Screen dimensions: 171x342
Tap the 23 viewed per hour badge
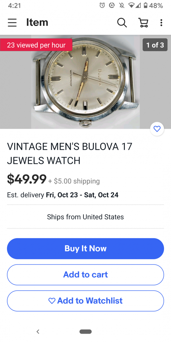pyautogui.click(x=36, y=45)
